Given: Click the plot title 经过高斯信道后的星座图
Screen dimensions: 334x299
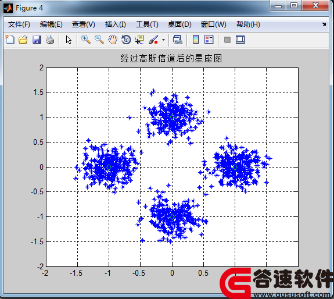Looking at the screenshot, I should pyautogui.click(x=171, y=58).
